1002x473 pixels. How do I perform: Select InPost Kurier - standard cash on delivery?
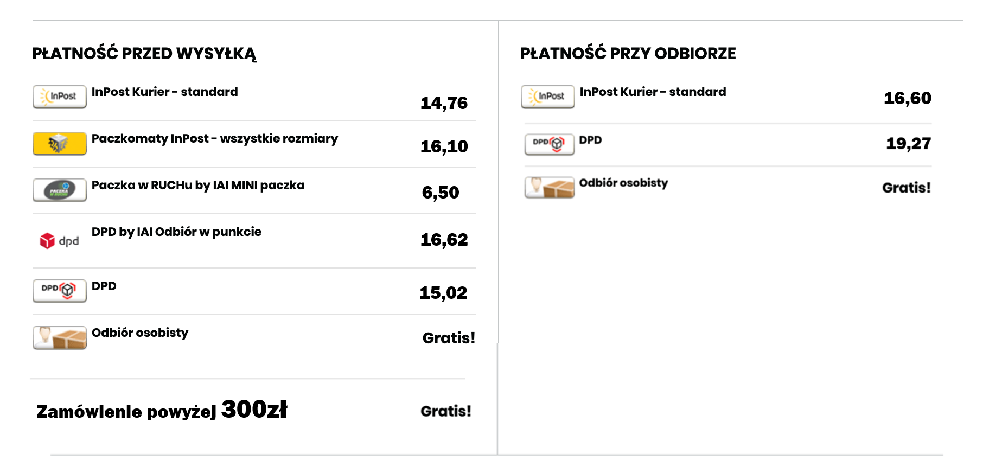pyautogui.click(x=653, y=92)
